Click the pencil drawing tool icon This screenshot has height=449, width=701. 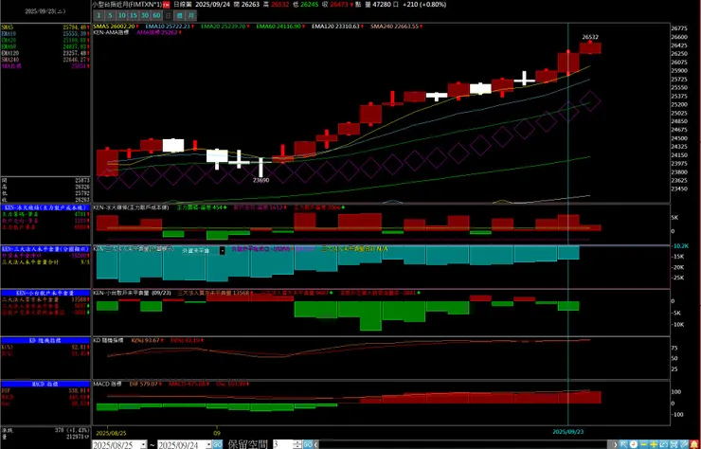click(x=684, y=445)
